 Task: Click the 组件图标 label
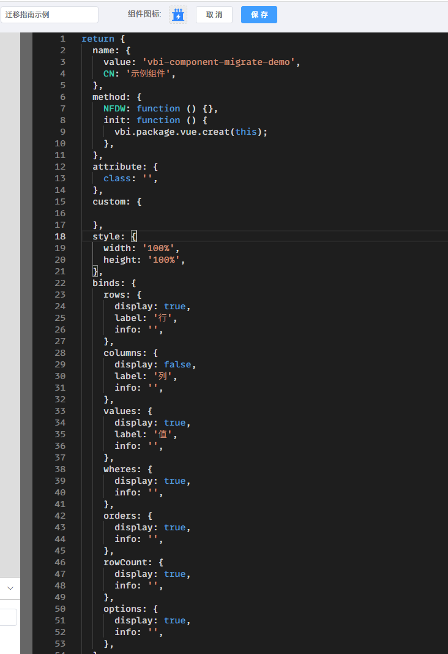click(x=144, y=14)
